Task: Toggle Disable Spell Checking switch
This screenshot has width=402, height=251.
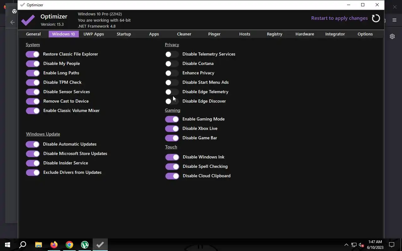Action: [172, 167]
